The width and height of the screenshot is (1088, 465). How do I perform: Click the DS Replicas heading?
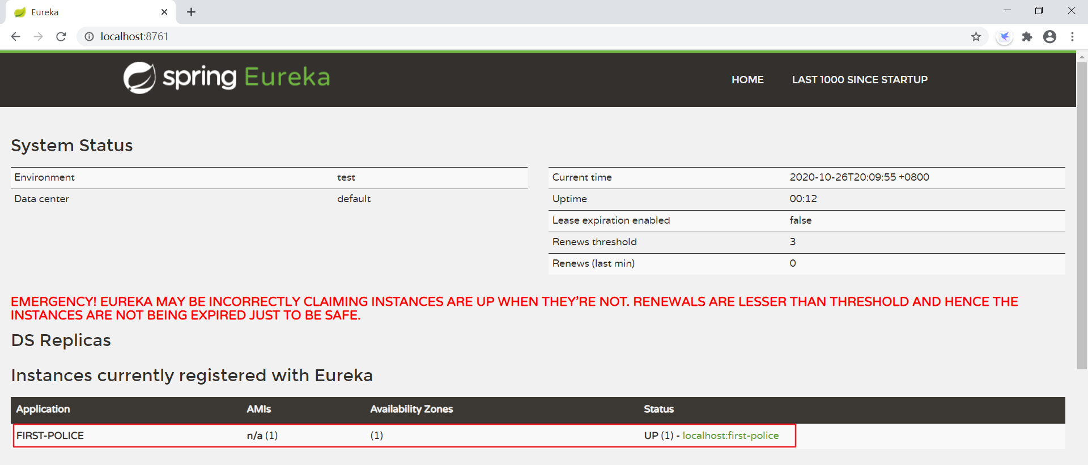click(61, 340)
